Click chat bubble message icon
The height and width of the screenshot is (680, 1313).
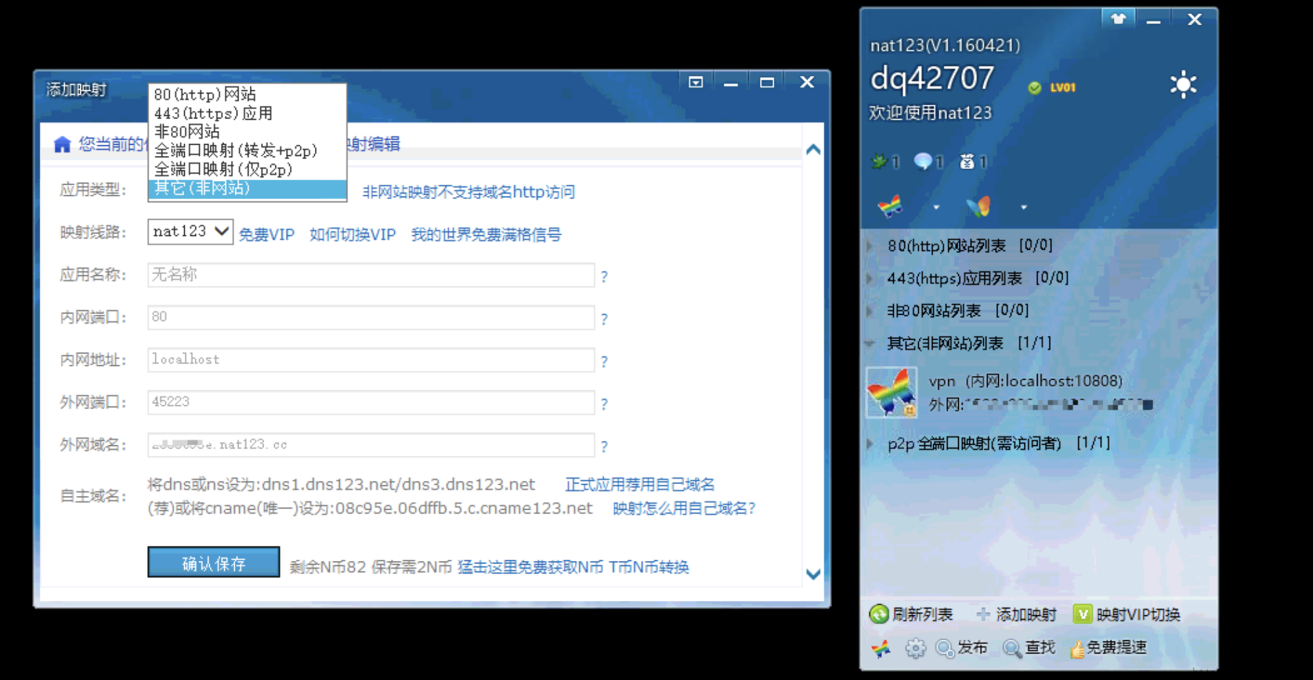(x=922, y=161)
